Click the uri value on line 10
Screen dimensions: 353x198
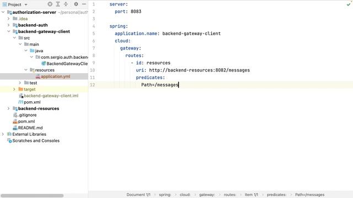pyautogui.click(x=200, y=70)
